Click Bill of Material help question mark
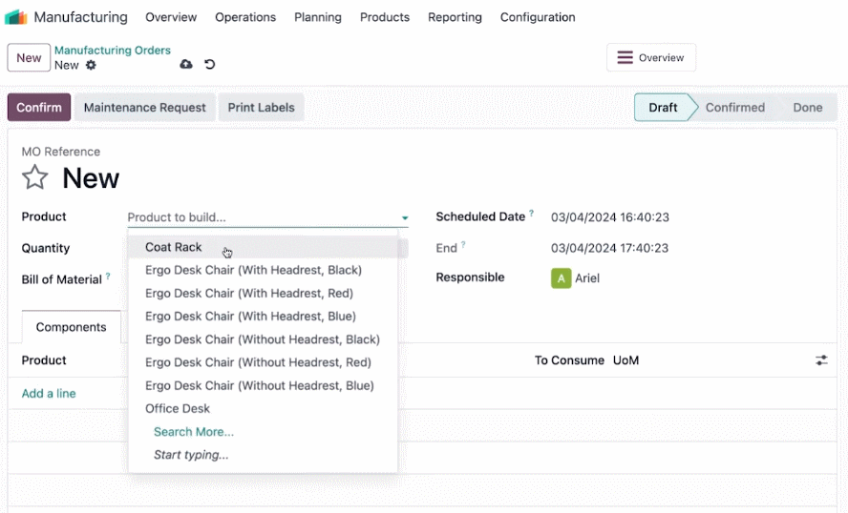 pos(108,276)
